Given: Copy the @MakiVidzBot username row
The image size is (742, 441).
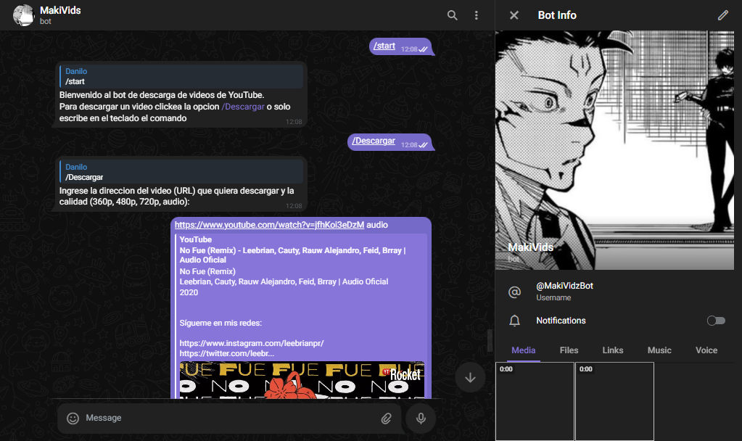Looking at the screenshot, I should point(564,291).
